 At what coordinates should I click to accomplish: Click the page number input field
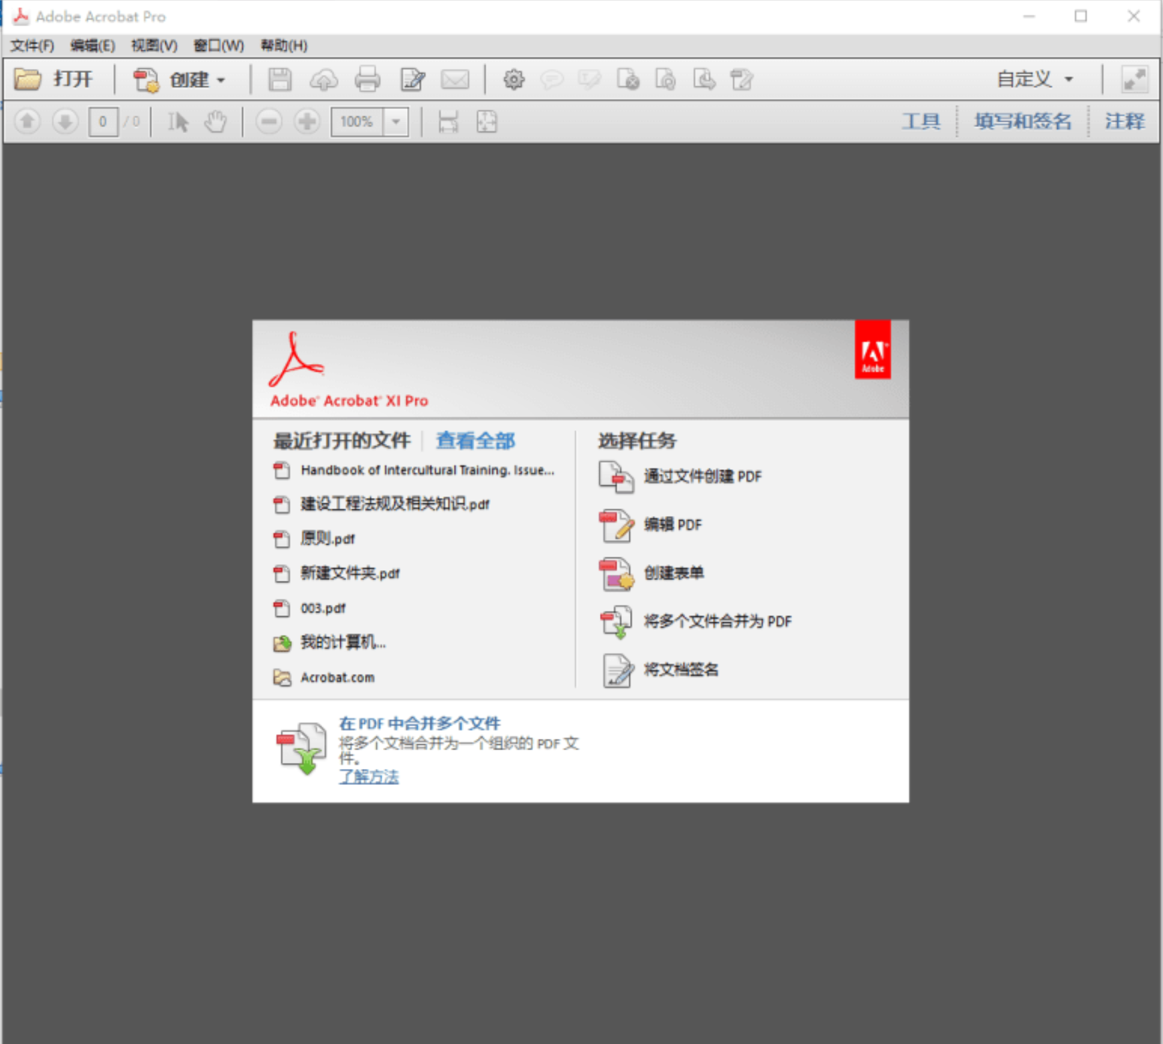[x=102, y=122]
